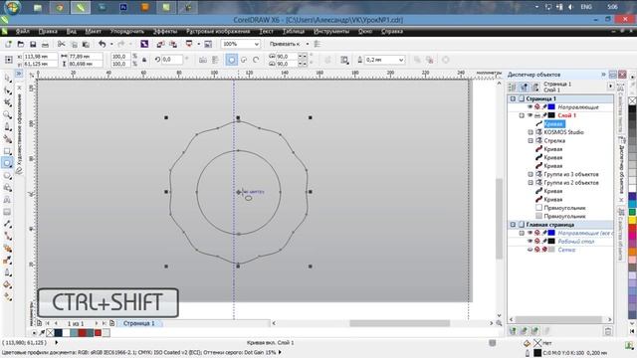Open the Справка menu
The height and width of the screenshot is (358, 637).
(392, 31)
